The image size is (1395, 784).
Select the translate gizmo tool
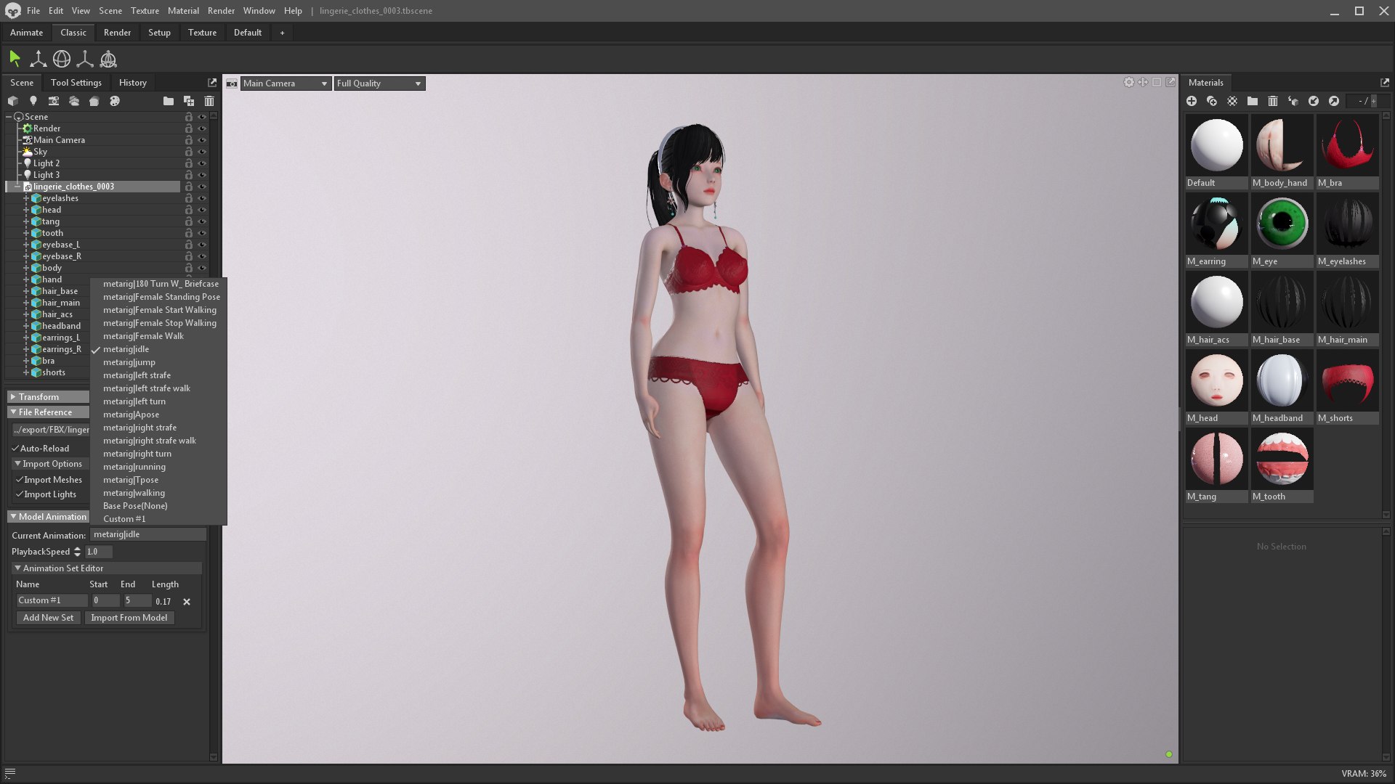pos(38,60)
